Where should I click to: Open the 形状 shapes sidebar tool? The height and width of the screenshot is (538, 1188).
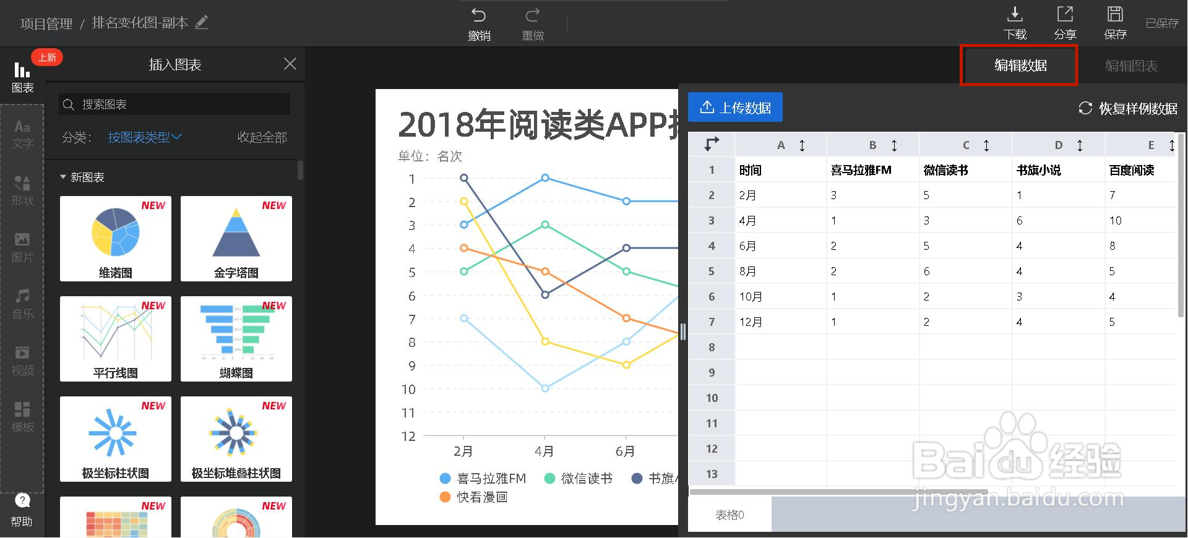coord(22,190)
